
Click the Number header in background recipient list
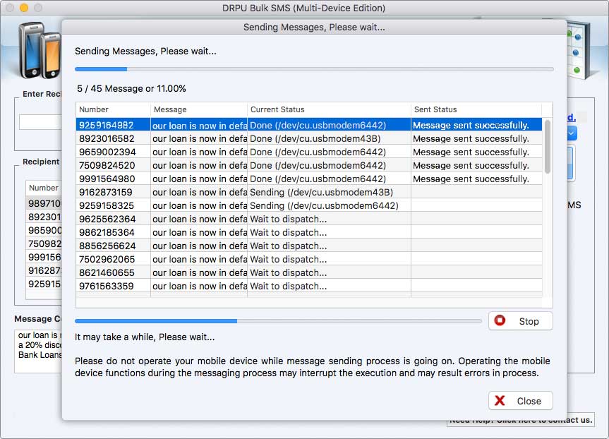tap(44, 188)
